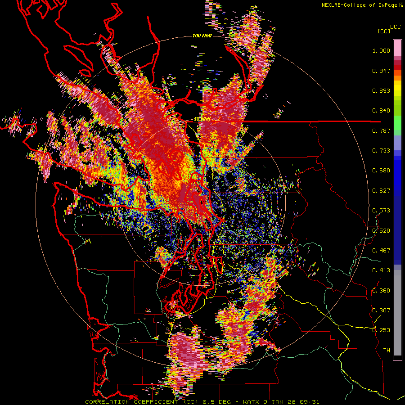
Task: Click the 09:31 timestamp
Action: point(310,402)
